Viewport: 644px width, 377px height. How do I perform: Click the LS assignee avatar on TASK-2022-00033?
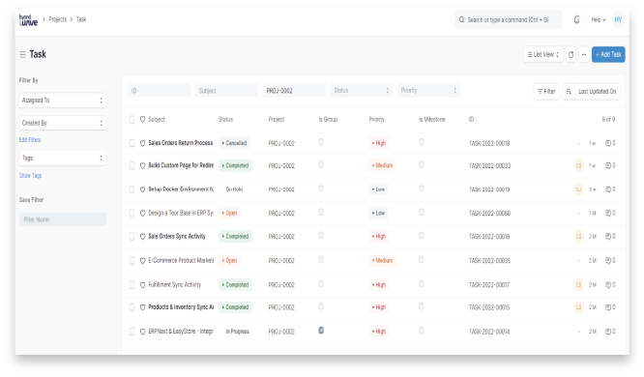pos(578,165)
